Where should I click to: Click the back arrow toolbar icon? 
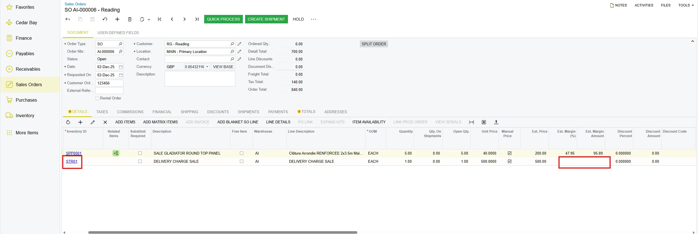click(x=68, y=19)
